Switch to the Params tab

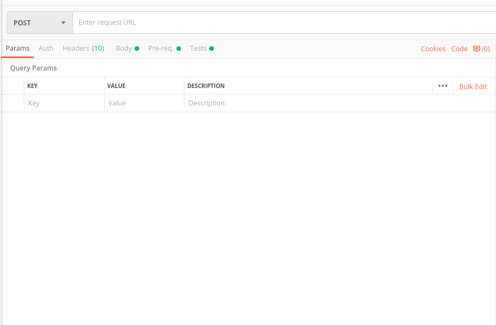click(x=18, y=49)
